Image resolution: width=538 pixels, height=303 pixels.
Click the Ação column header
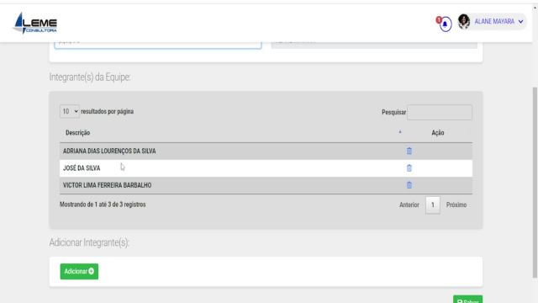438,133
